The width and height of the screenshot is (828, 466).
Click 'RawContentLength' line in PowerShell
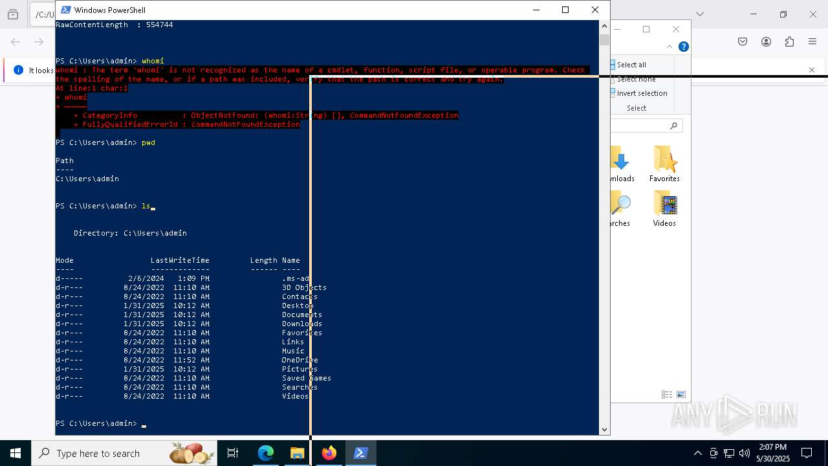(114, 25)
